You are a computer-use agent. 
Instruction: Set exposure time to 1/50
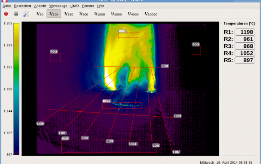(40, 14)
